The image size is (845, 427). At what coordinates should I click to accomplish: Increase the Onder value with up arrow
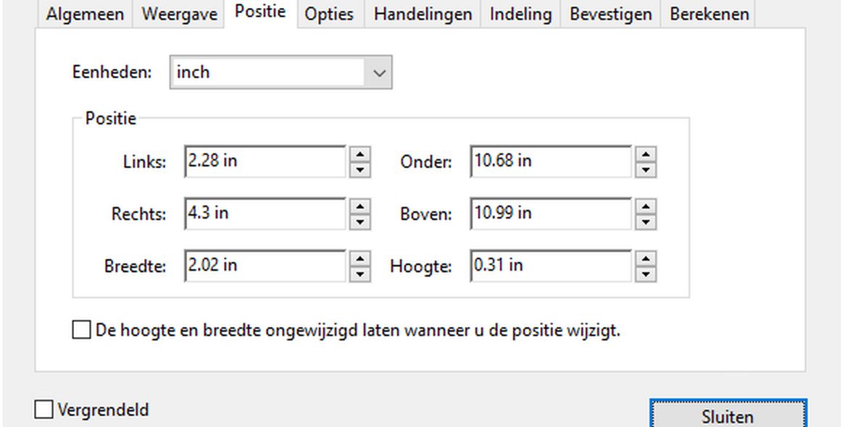click(x=645, y=153)
